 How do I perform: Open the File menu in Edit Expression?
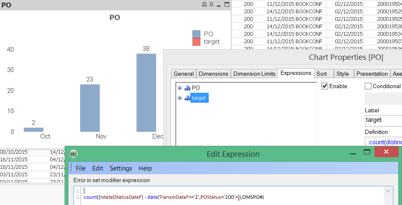(81, 168)
